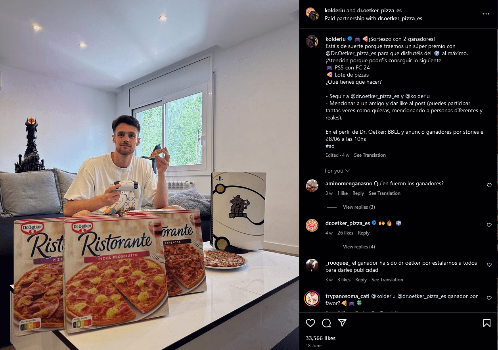Translate _rooquee_'s comment with See Translation

point(387,280)
